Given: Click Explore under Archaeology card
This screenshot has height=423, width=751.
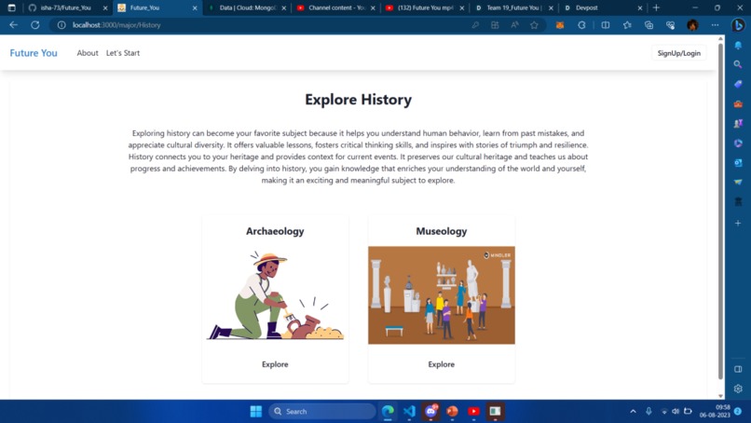Looking at the screenshot, I should (275, 364).
